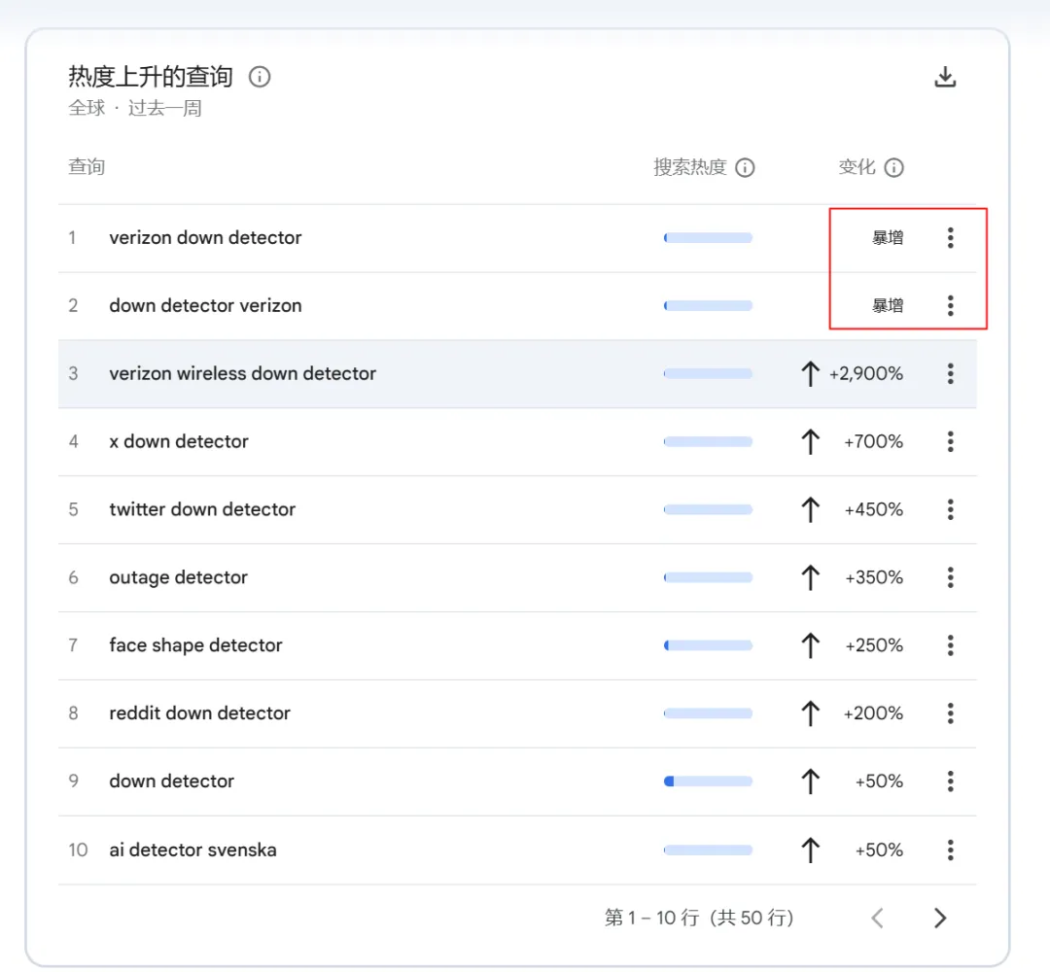The height and width of the screenshot is (972, 1050).
Task: Click the 热度上升的查询 title
Action: [x=151, y=77]
